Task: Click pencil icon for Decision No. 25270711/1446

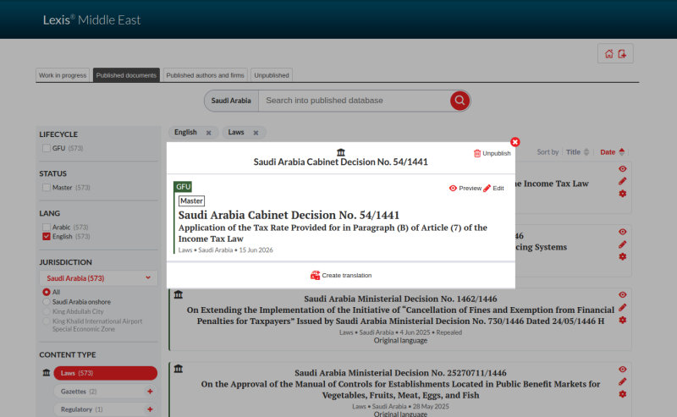Action: click(x=622, y=381)
